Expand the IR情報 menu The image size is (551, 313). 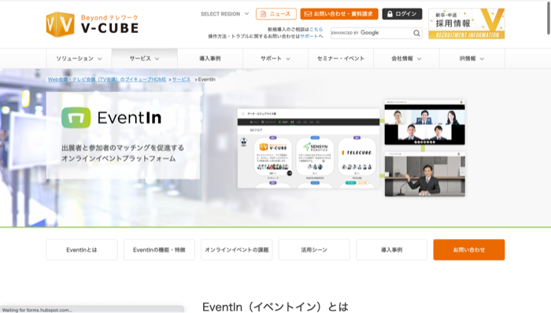point(471,59)
